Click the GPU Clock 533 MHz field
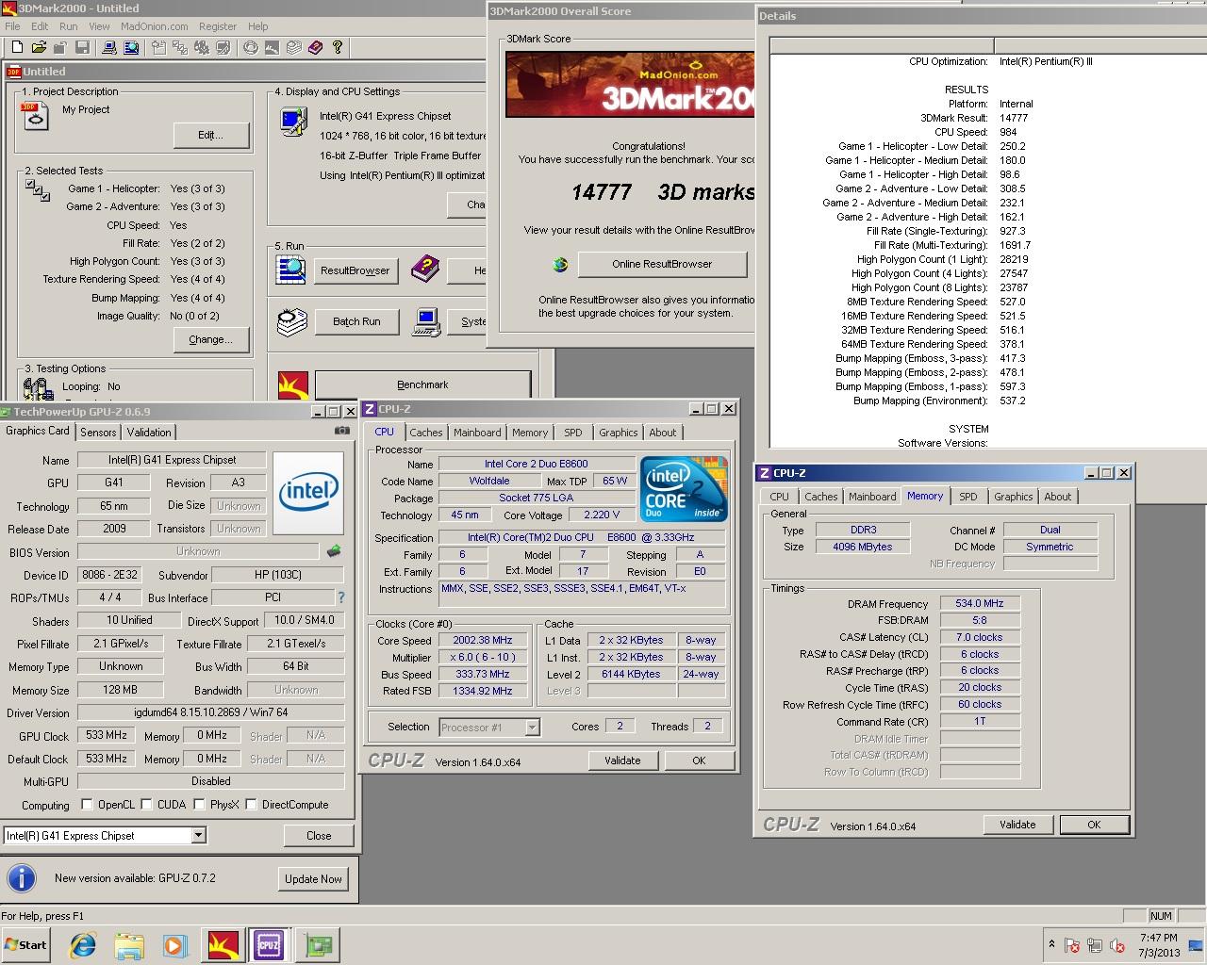Screen dimensions: 1207x965 point(107,735)
